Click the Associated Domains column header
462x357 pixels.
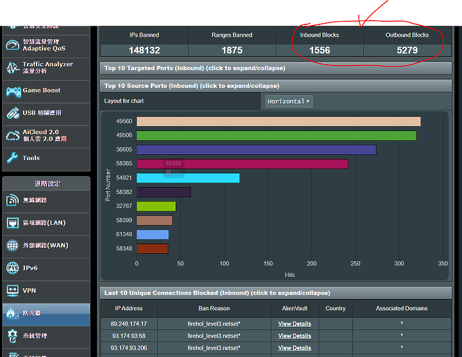(402, 308)
